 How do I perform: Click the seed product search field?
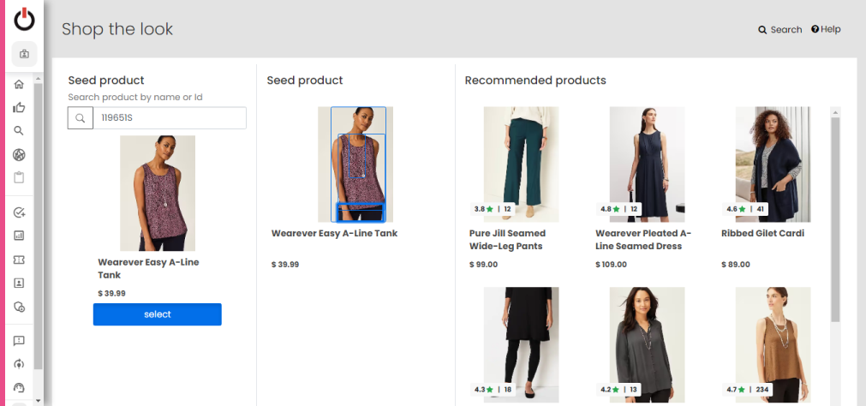tap(169, 118)
